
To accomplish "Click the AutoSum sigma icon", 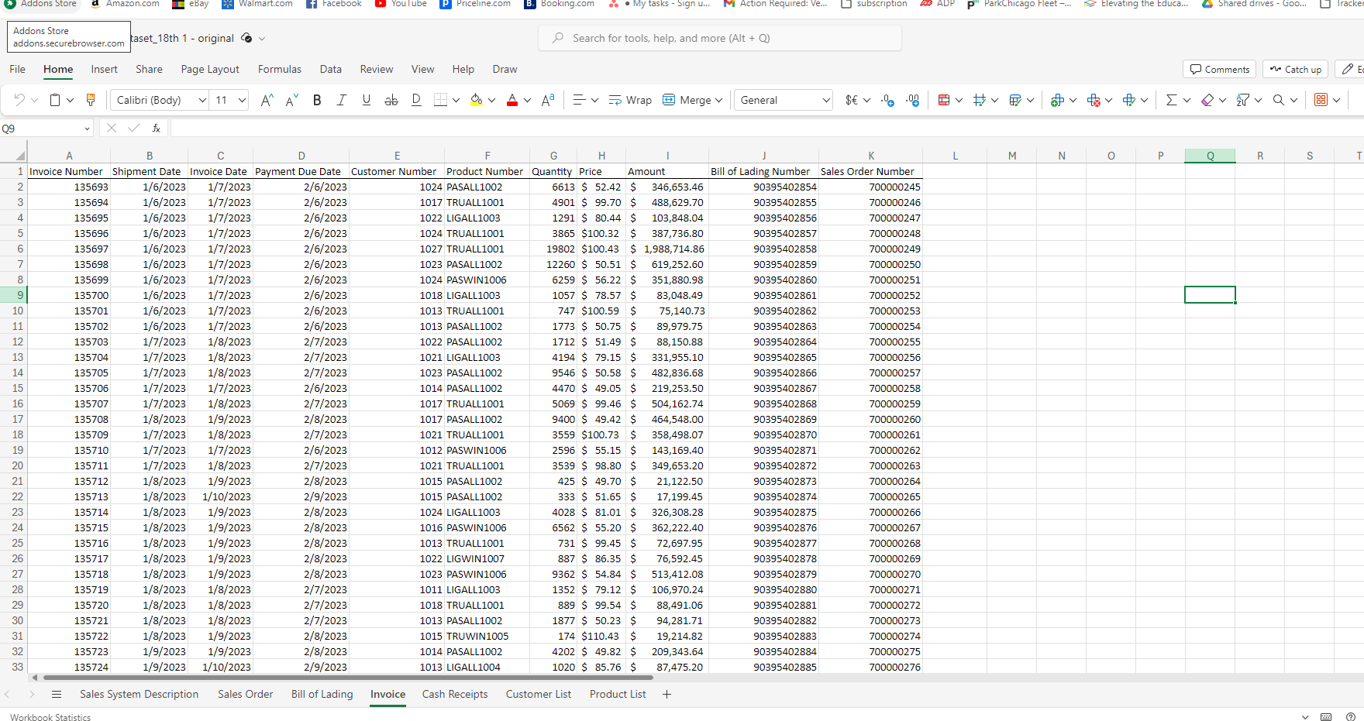I will (x=1171, y=100).
